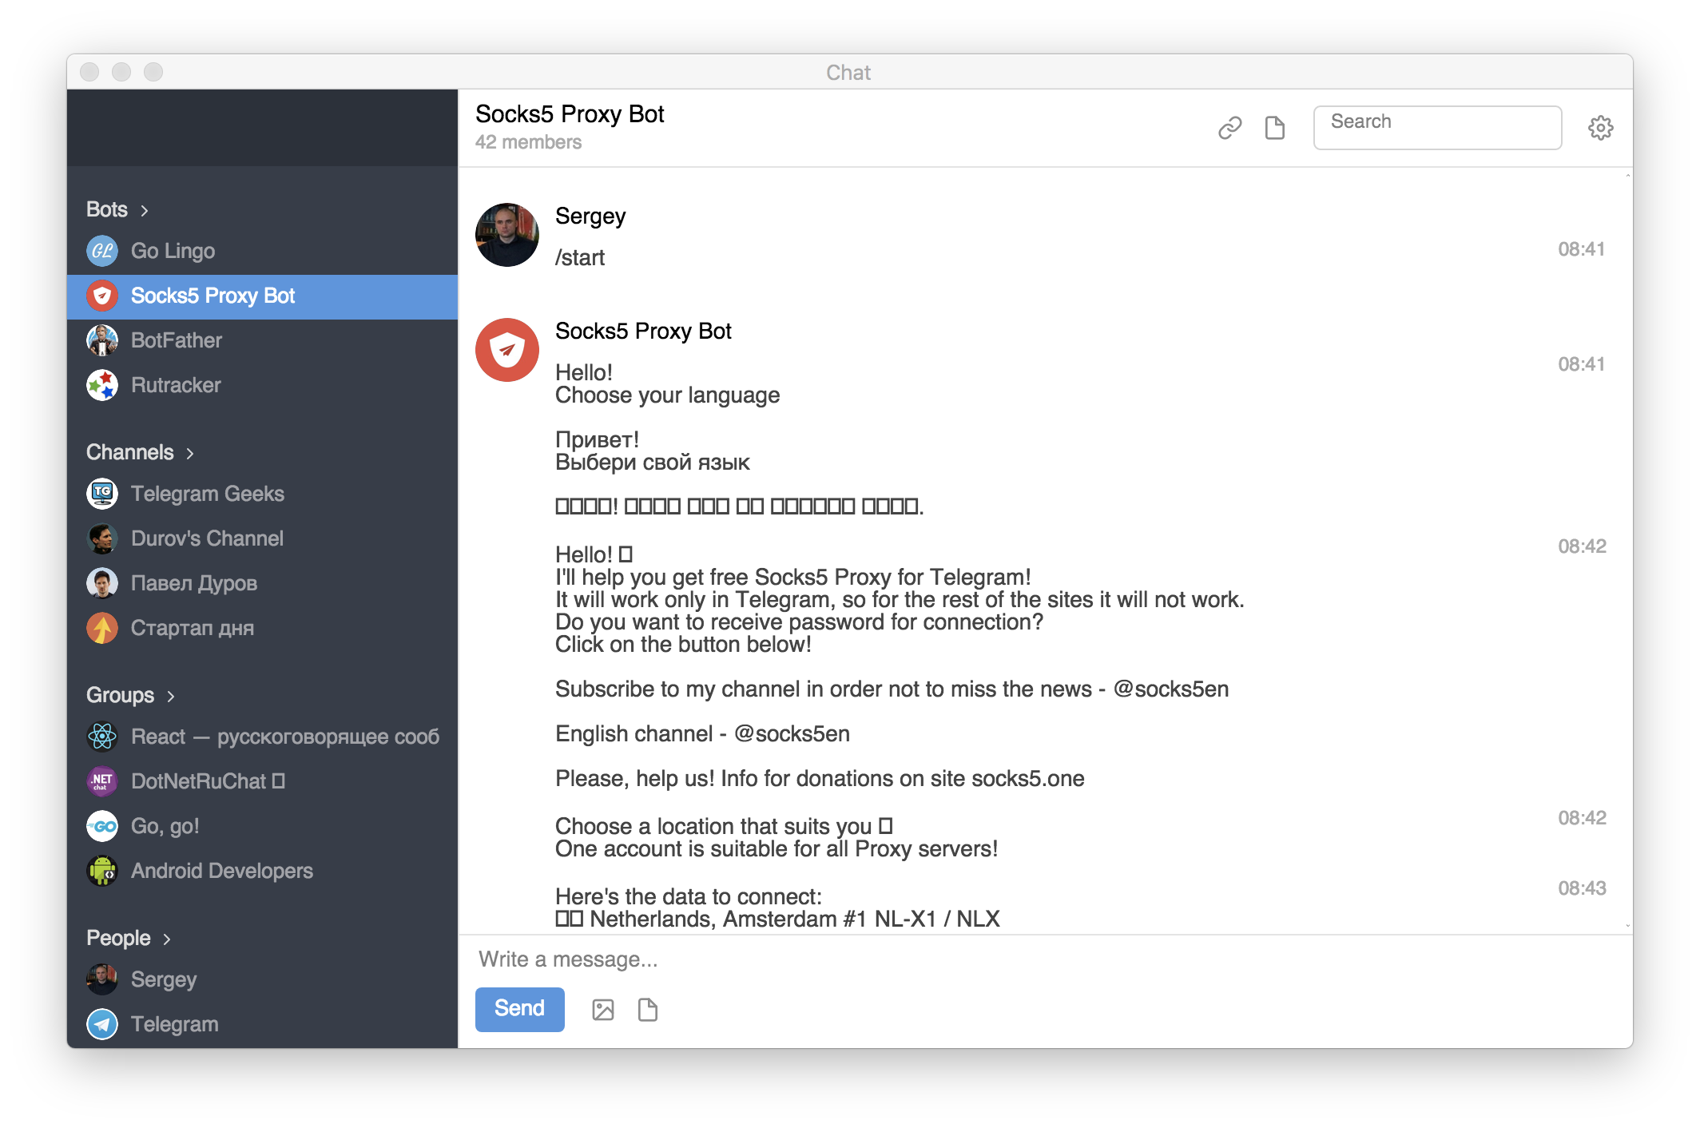Click the Send button to submit message
The height and width of the screenshot is (1128, 1700).
518,1010
